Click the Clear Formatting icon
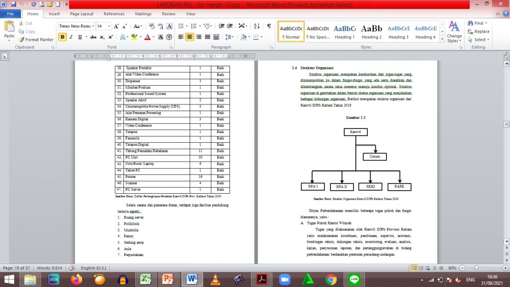The image size is (510, 287). click(x=152, y=26)
